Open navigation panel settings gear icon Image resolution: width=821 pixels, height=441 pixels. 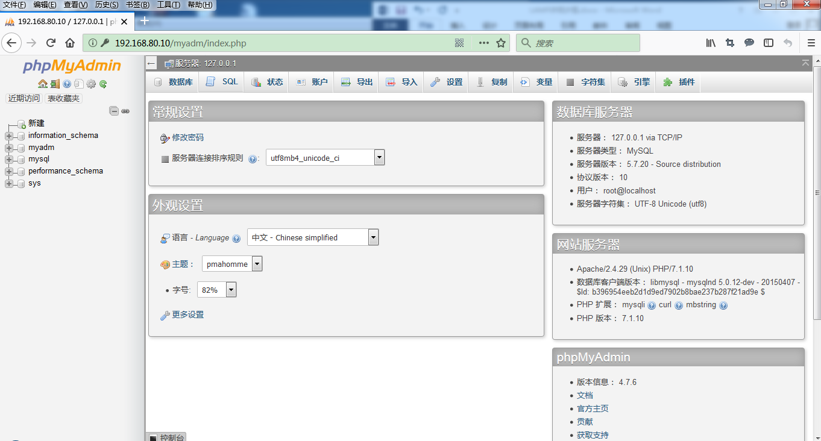click(91, 84)
